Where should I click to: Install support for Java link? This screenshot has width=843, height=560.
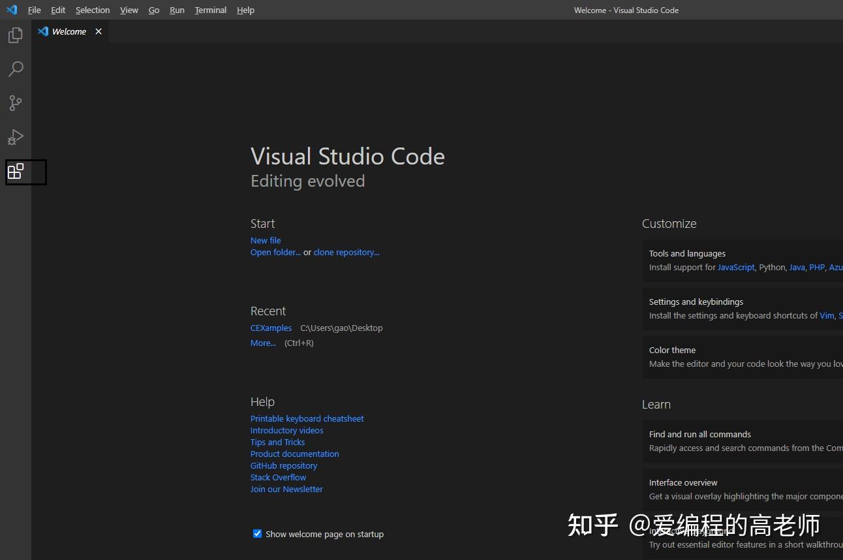(797, 267)
